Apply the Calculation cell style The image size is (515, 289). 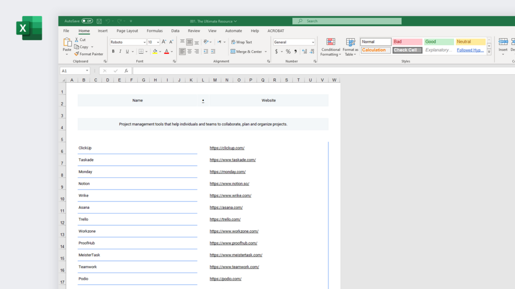pos(376,50)
